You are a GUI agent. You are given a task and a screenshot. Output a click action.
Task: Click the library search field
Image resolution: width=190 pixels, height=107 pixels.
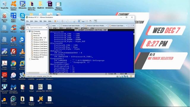(x=37, y=28)
